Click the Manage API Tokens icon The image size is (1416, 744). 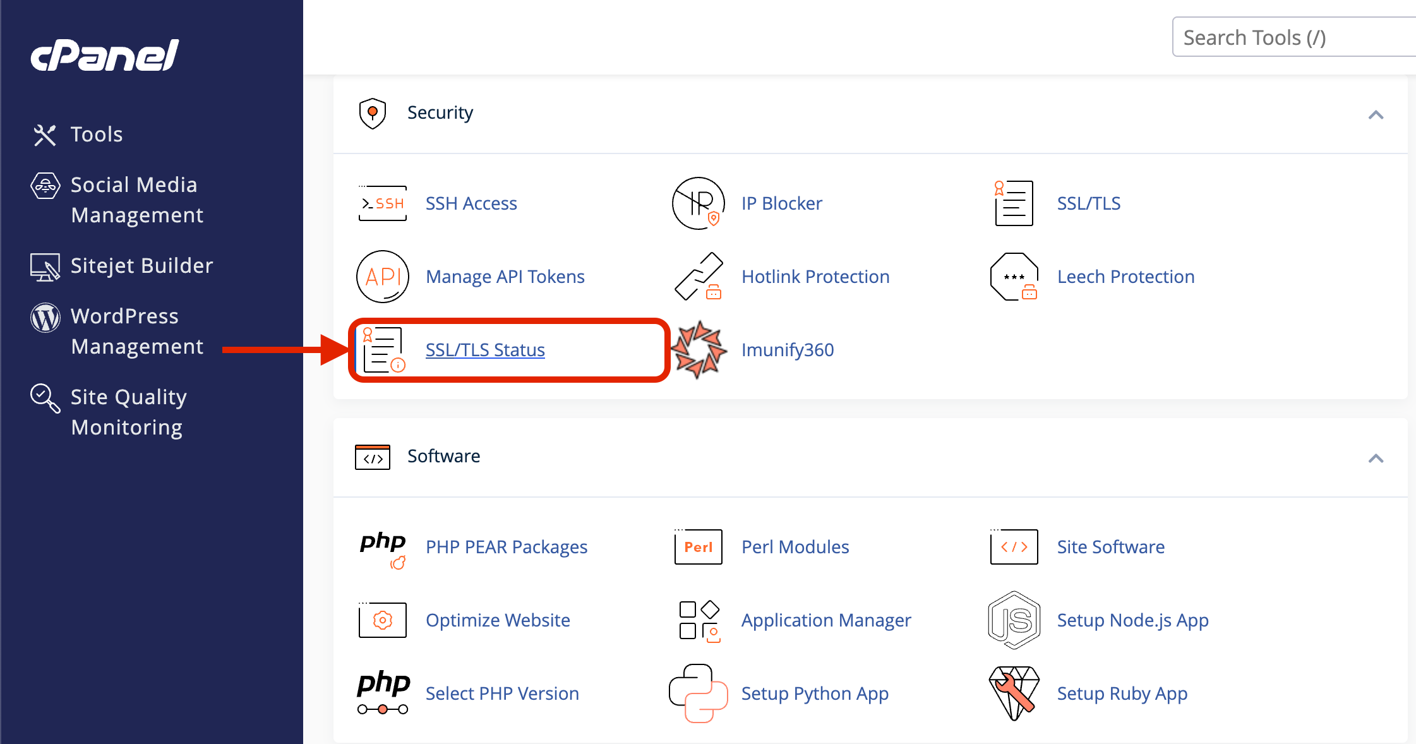pyautogui.click(x=383, y=277)
